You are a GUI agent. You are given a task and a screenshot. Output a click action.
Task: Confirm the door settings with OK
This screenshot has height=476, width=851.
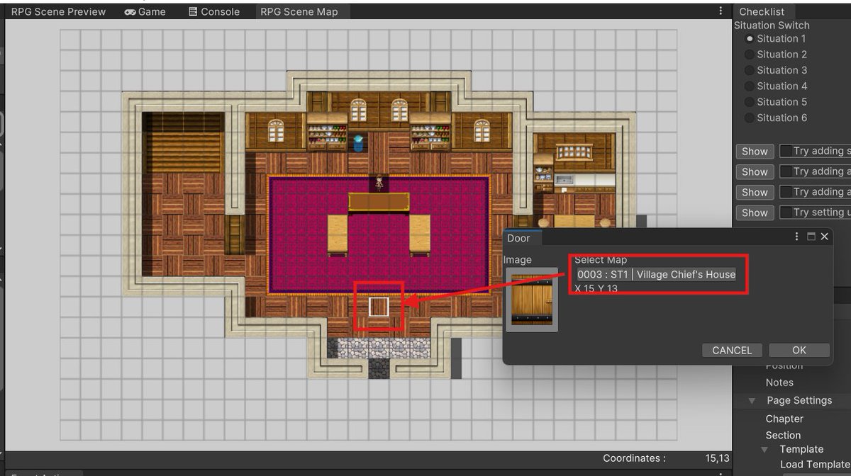pyautogui.click(x=799, y=350)
